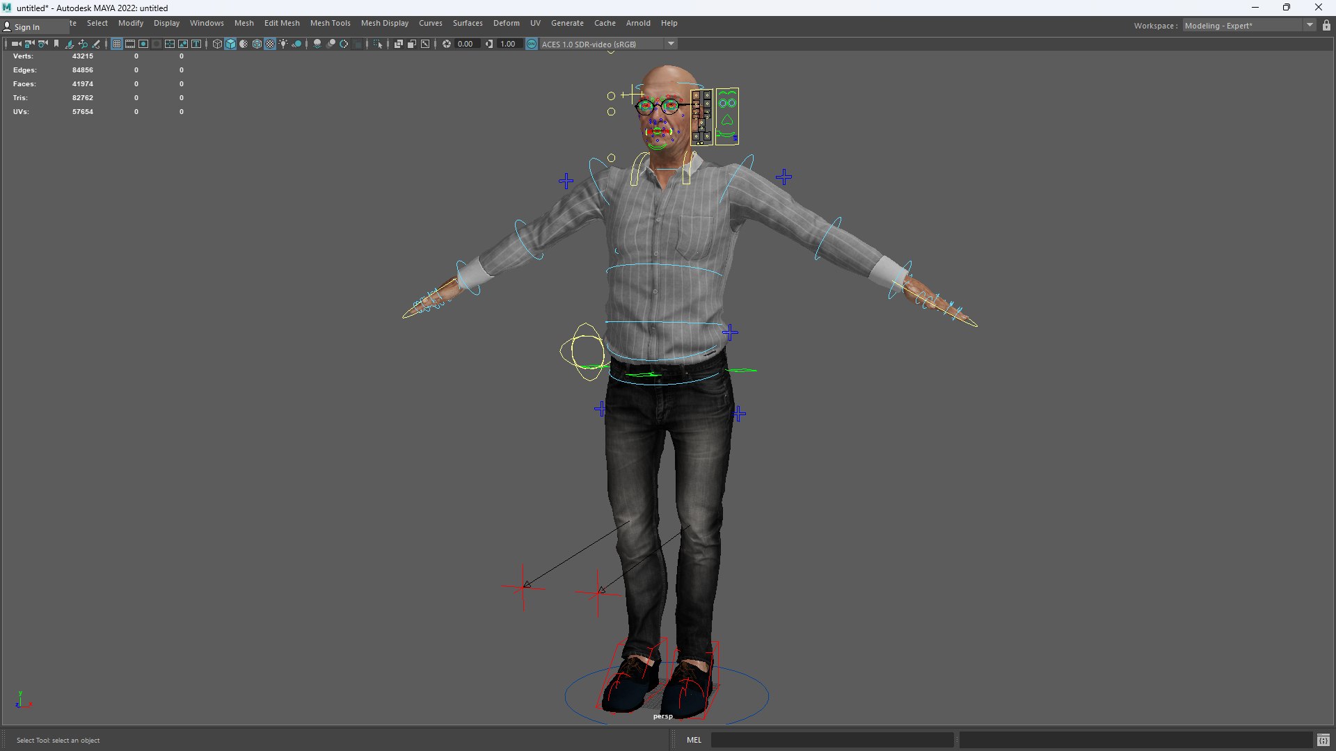The image size is (1336, 751).
Task: Open the Arnold menu
Action: pos(638,23)
